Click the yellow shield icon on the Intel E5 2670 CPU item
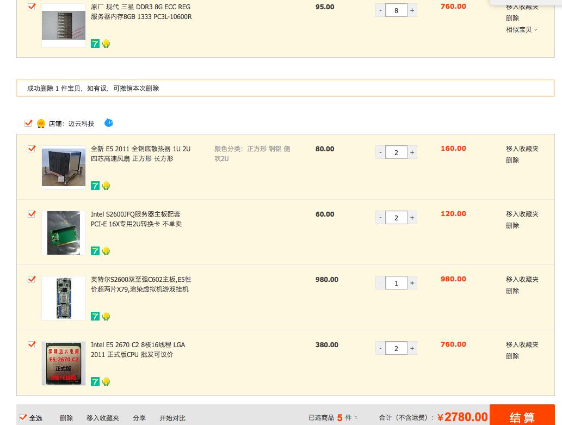The width and height of the screenshot is (562, 425). click(x=106, y=381)
